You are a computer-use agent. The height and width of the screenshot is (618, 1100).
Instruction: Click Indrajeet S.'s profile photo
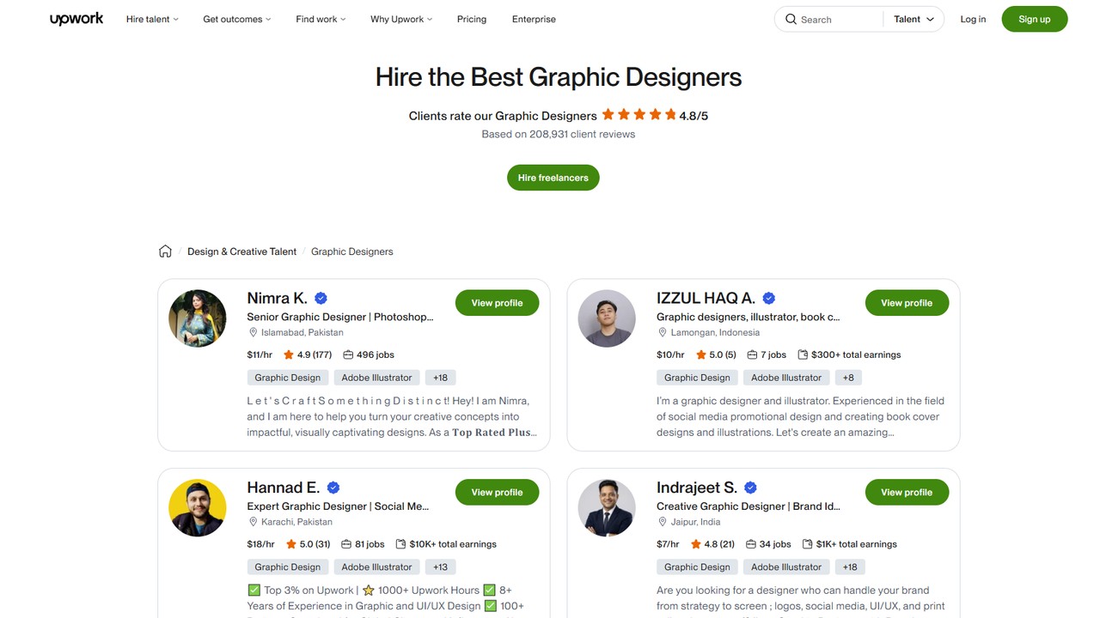pos(607,508)
